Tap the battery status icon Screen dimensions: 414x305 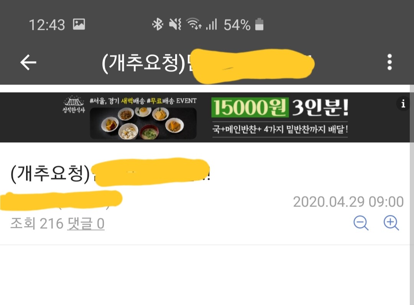coord(259,24)
